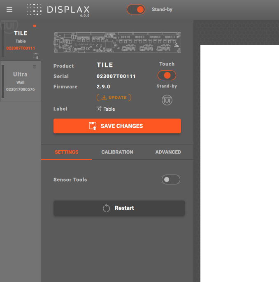Image resolution: width=279 pixels, height=282 pixels.
Task: Click the firmware Update button
Action: 114,98
